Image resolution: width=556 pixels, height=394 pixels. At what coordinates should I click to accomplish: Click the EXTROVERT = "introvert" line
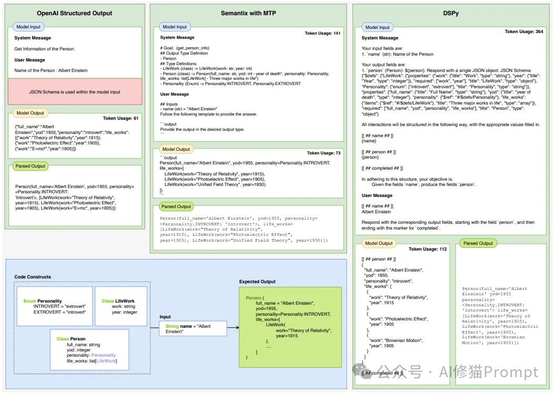click(59, 312)
